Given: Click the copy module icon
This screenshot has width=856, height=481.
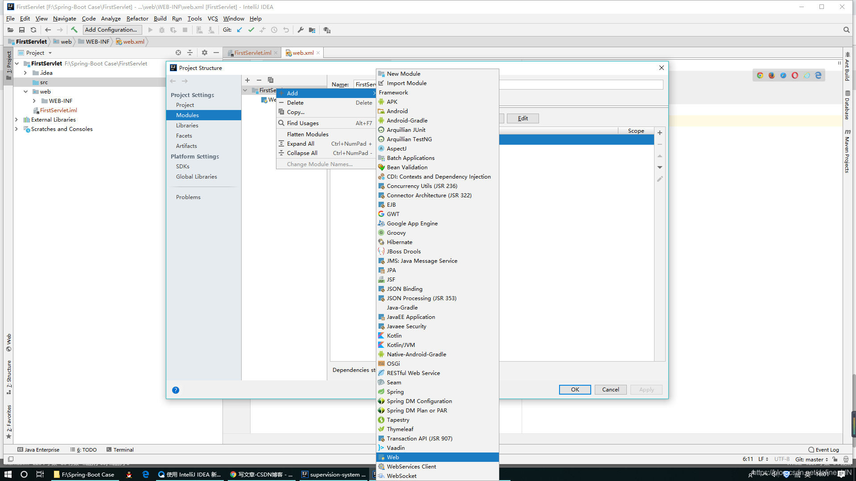Looking at the screenshot, I should point(271,80).
